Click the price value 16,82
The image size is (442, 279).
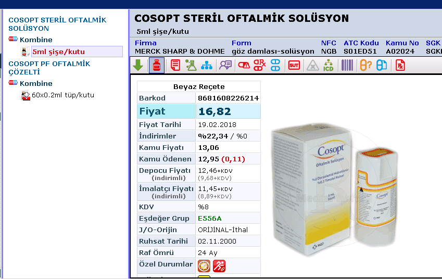(x=214, y=111)
